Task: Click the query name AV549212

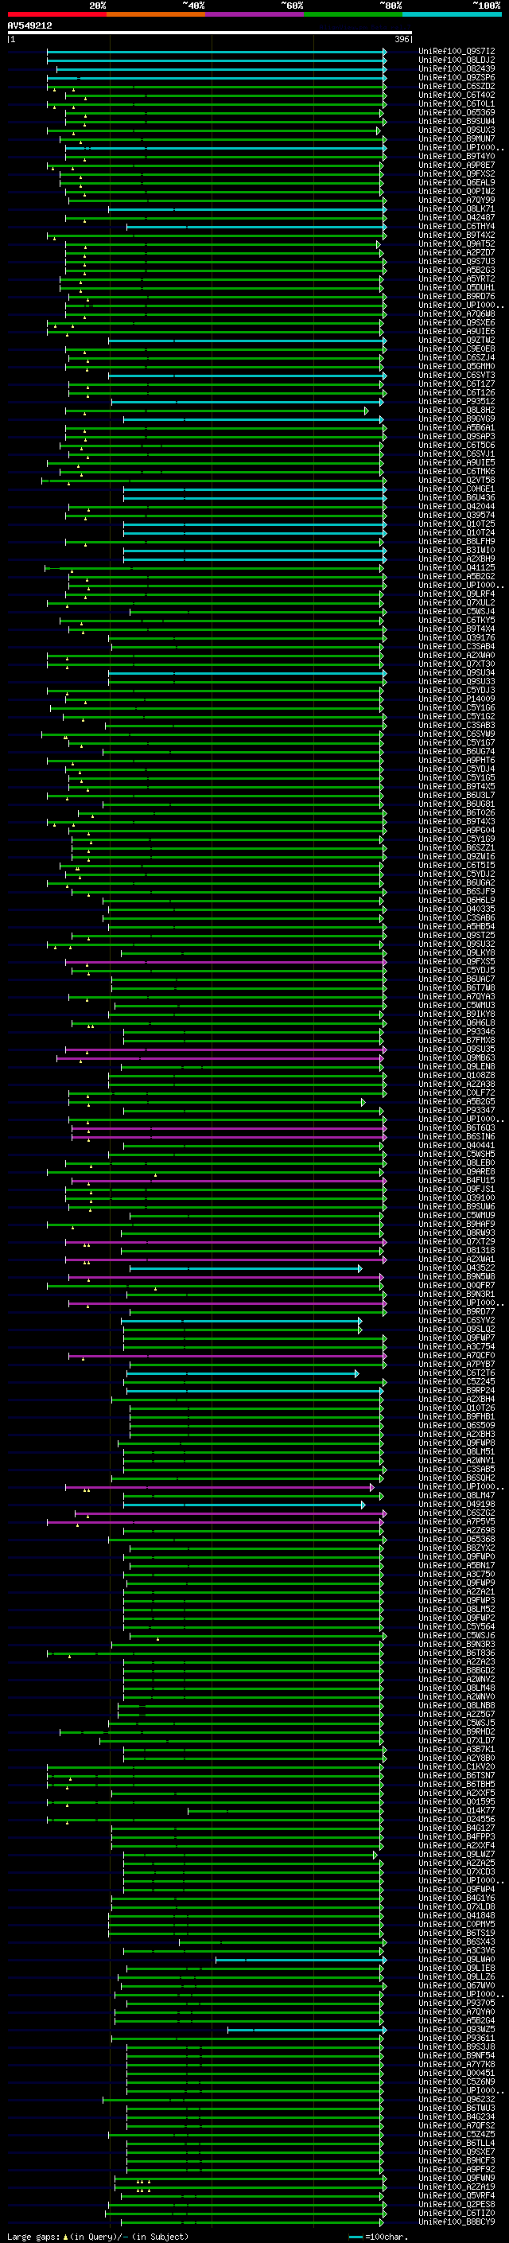Action: point(29,26)
